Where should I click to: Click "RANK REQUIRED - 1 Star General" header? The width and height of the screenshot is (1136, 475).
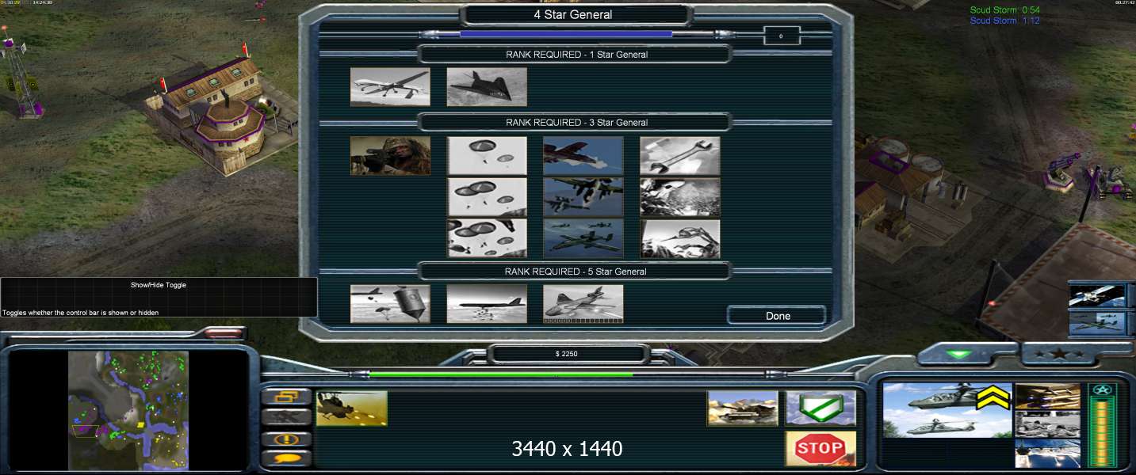(x=576, y=55)
